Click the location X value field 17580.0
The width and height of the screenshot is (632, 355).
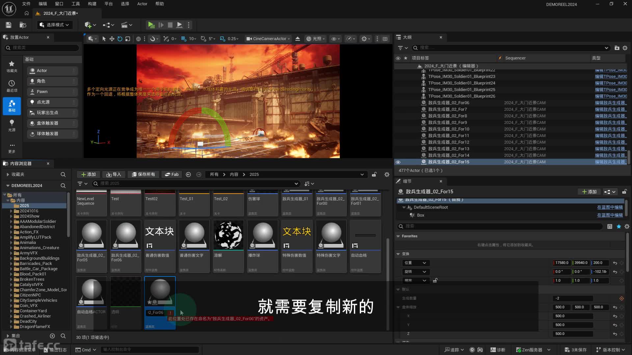coord(562,263)
